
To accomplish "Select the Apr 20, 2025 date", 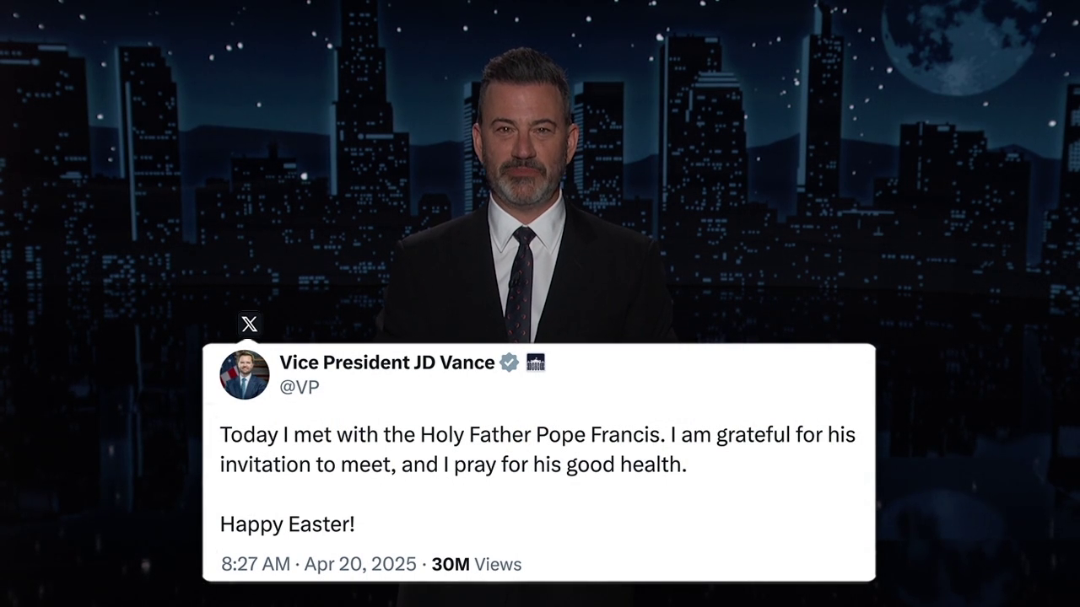I will point(360,564).
